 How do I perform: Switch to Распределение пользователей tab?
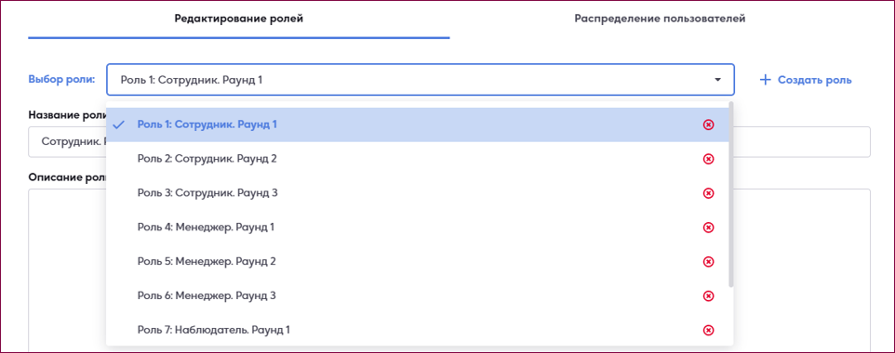point(660,19)
